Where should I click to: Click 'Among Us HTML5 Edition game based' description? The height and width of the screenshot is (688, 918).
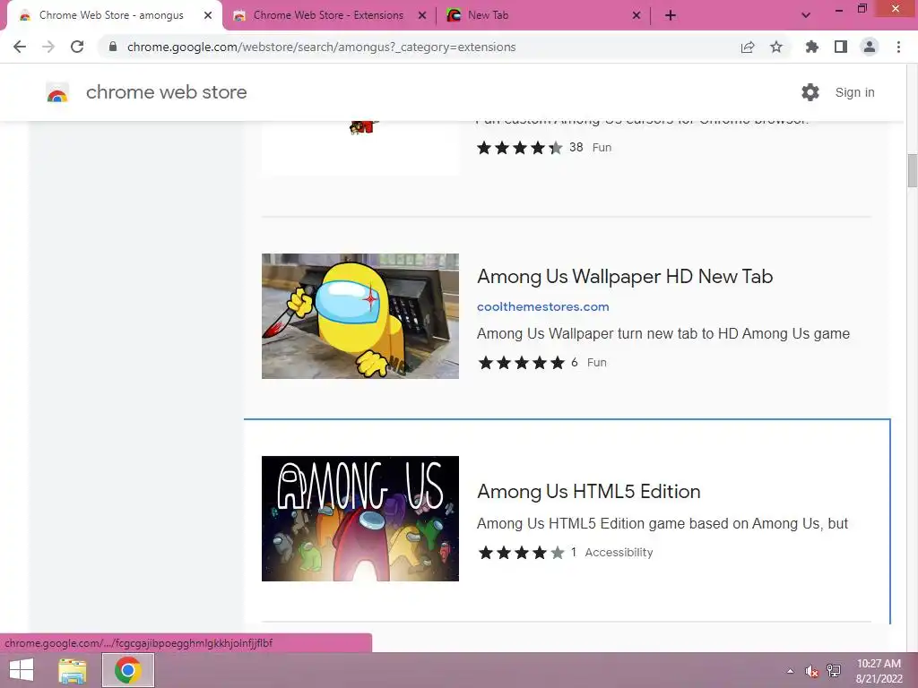pyautogui.click(x=663, y=523)
